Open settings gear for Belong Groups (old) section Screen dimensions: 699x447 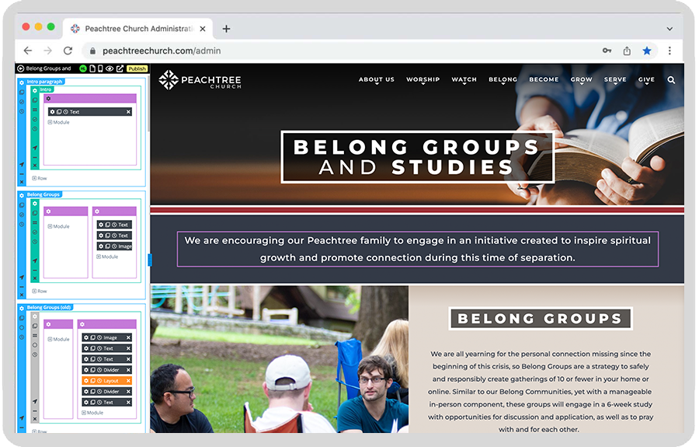point(22,309)
